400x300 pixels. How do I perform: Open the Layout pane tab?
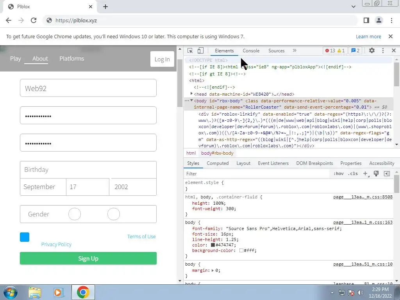tap(243, 163)
